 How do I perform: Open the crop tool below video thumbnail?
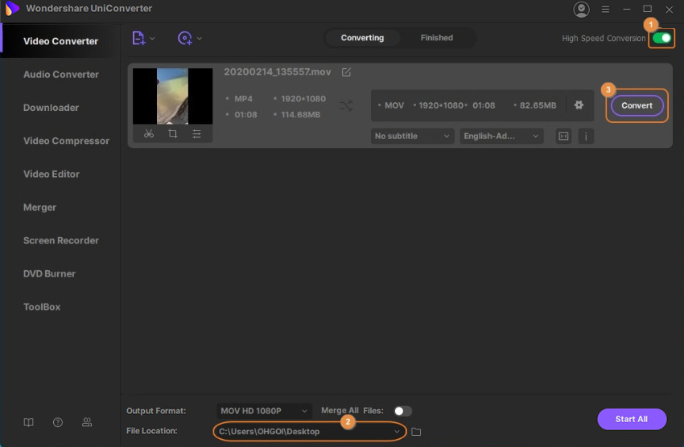173,134
